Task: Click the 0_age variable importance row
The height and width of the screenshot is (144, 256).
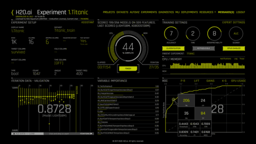Action: click(x=128, y=112)
